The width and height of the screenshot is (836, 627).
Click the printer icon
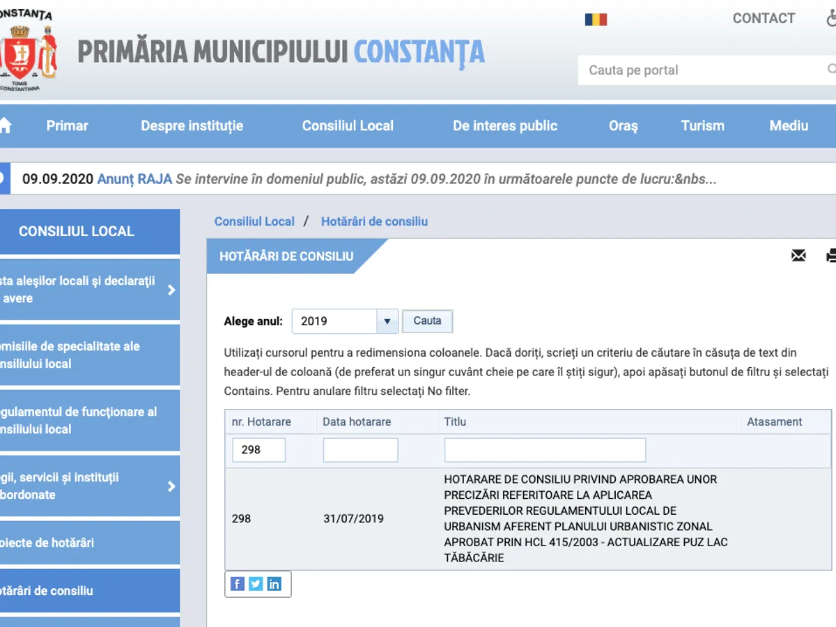tap(830, 256)
